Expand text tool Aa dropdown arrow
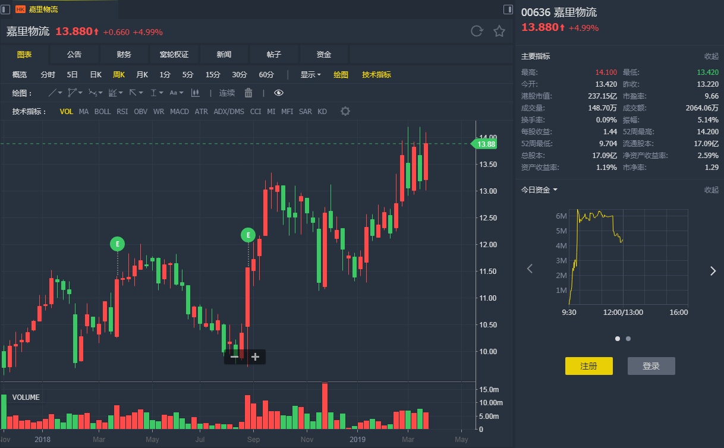 181,93
